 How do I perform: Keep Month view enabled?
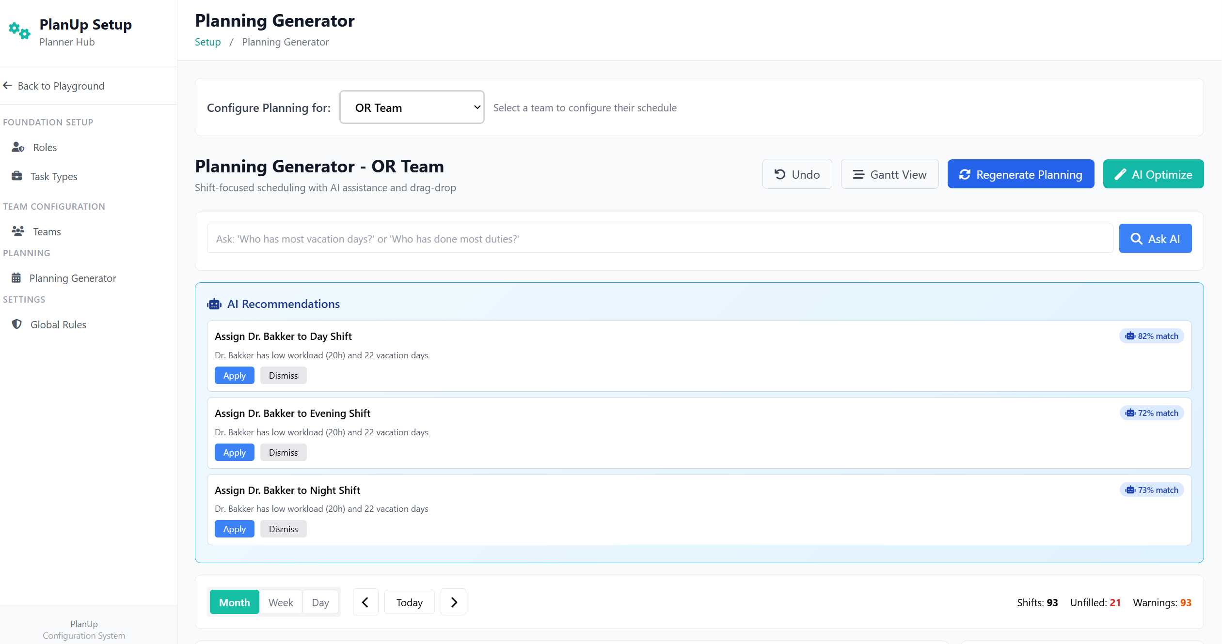point(234,602)
